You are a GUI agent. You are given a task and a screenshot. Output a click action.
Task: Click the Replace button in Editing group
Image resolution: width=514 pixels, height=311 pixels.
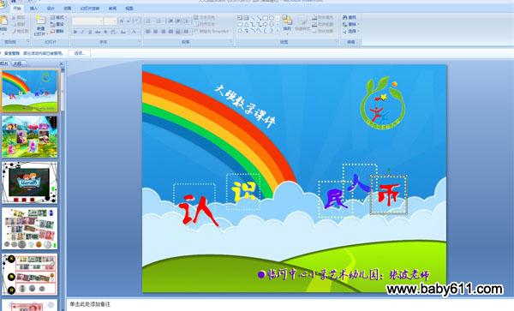pos(350,24)
